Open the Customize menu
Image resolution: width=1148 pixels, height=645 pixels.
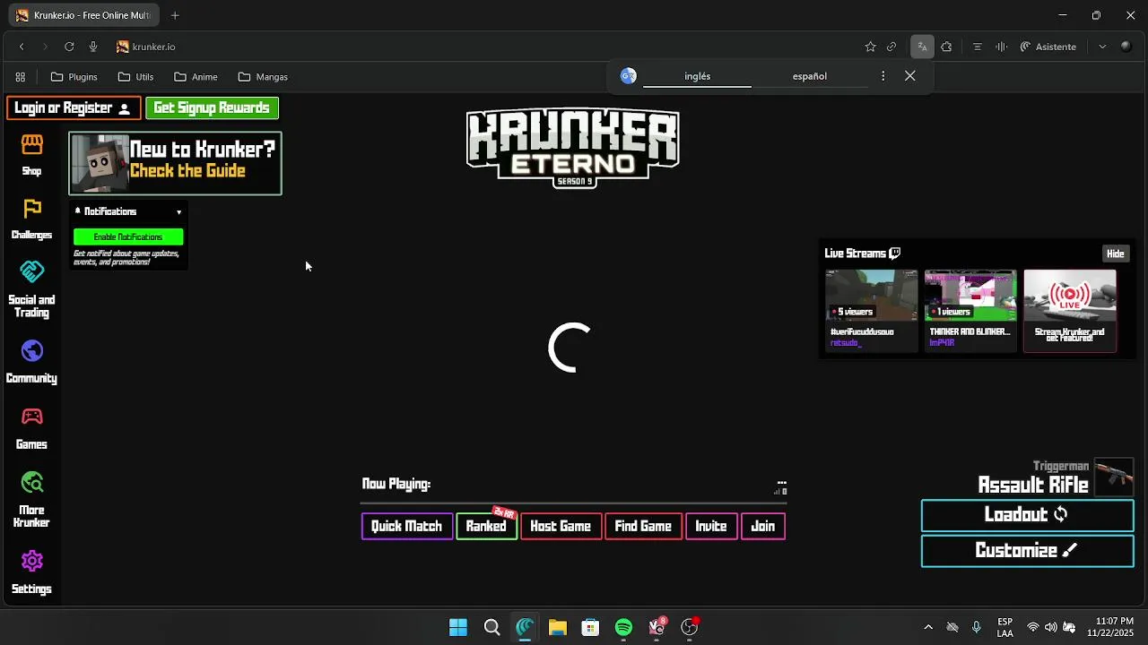(1028, 551)
